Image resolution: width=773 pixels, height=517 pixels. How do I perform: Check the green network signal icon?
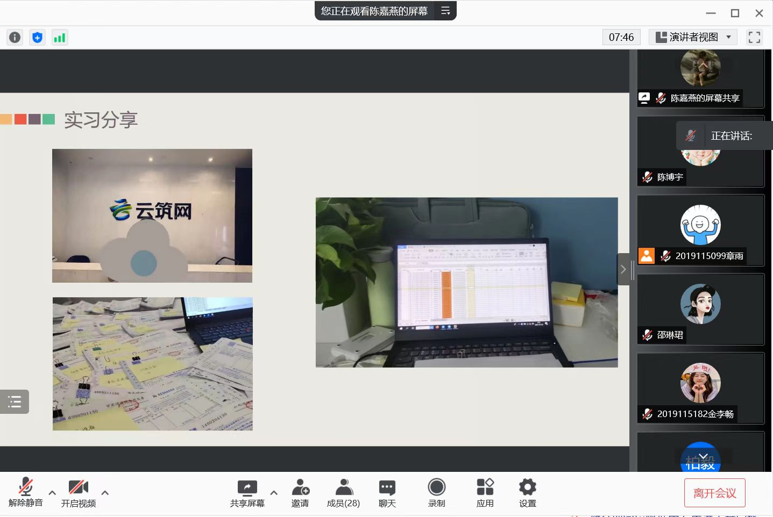click(59, 37)
